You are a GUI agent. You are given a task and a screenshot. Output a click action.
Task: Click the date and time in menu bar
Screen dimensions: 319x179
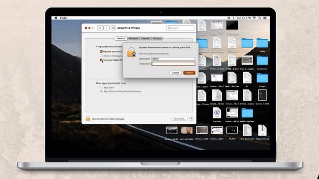(x=244, y=18)
